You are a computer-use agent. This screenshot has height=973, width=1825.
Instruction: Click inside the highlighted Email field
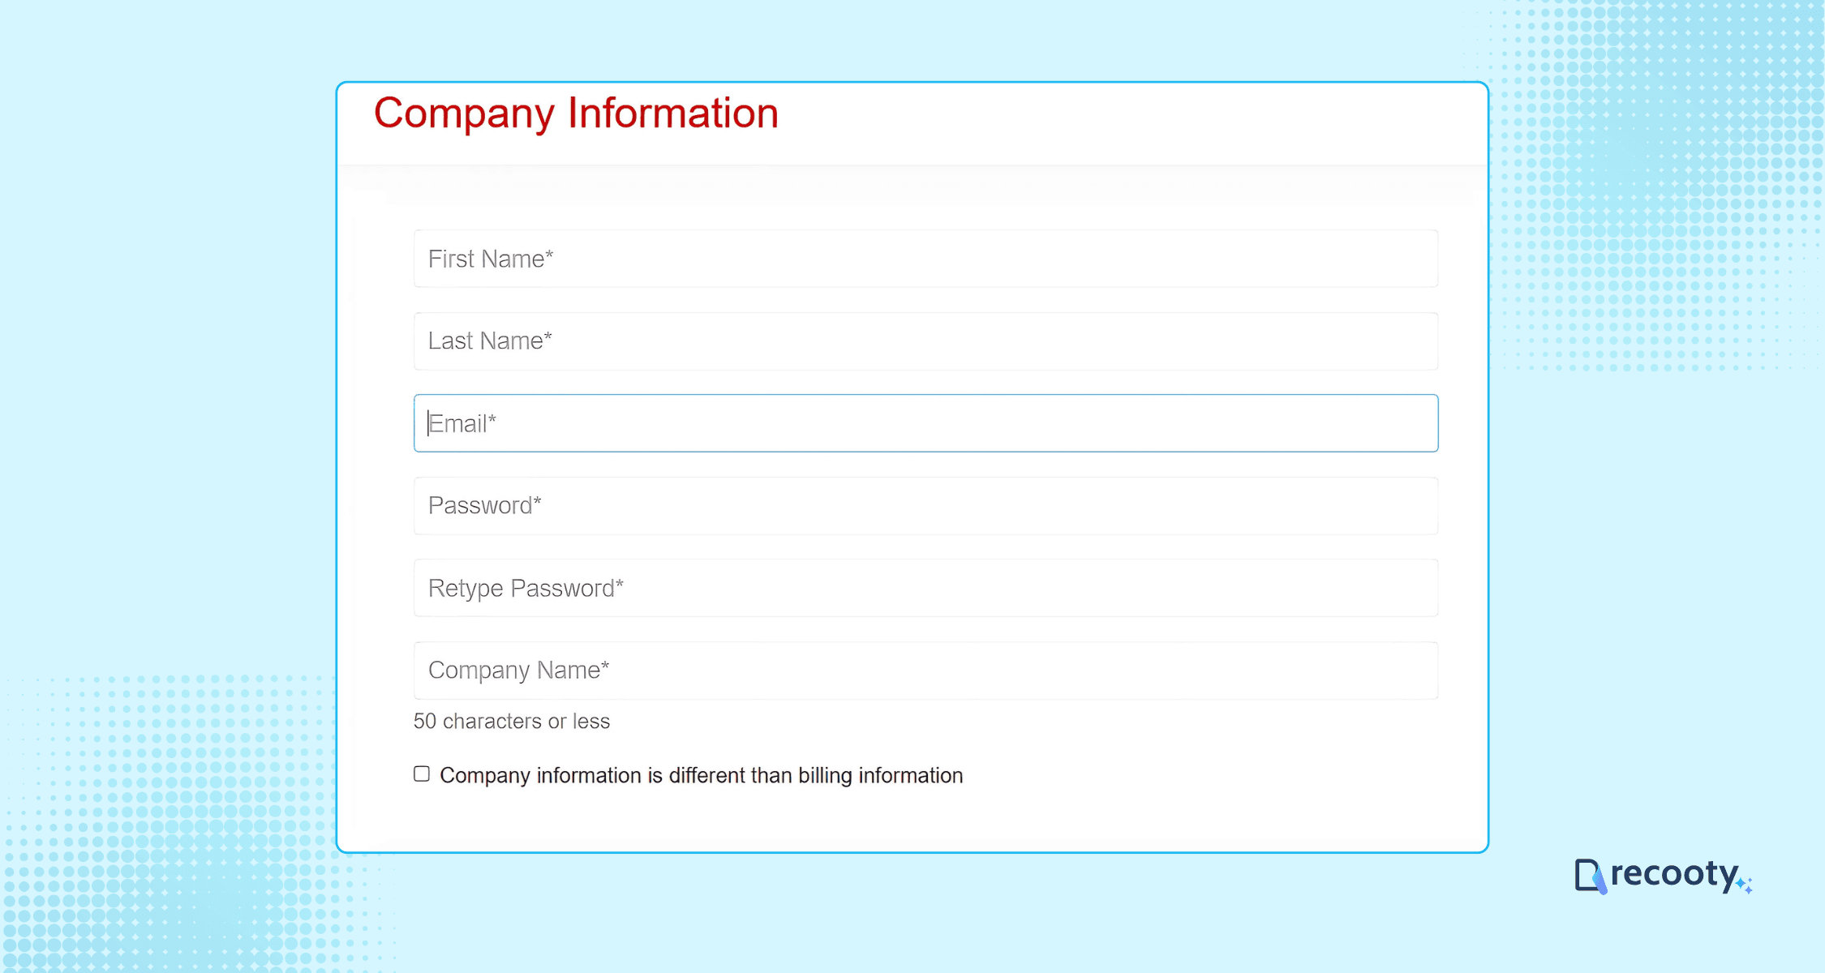(925, 422)
